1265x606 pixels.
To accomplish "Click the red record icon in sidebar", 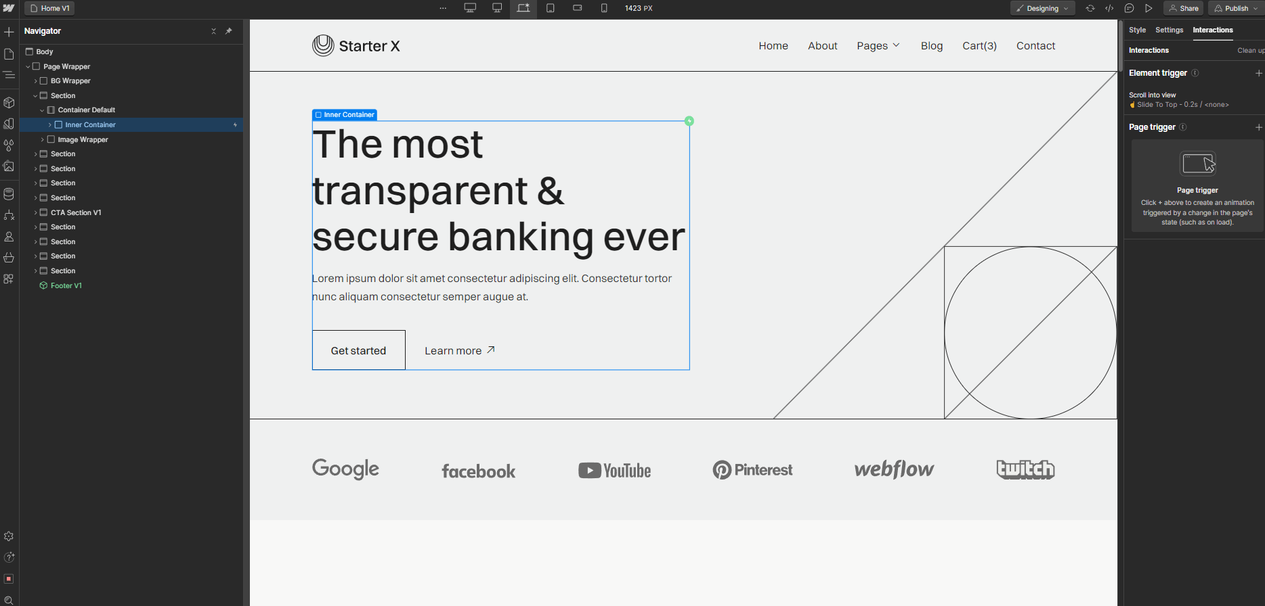I will tap(9, 579).
